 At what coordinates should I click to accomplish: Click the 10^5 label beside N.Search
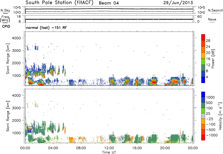coord(201,8)
